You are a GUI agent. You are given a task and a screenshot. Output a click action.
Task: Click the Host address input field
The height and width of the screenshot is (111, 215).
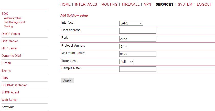138,31
